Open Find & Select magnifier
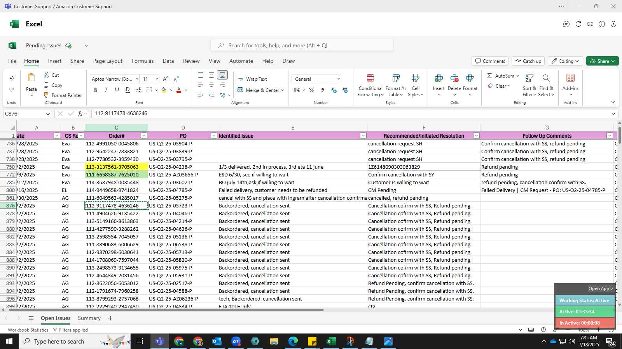This screenshot has height=349, width=622. 546,86
